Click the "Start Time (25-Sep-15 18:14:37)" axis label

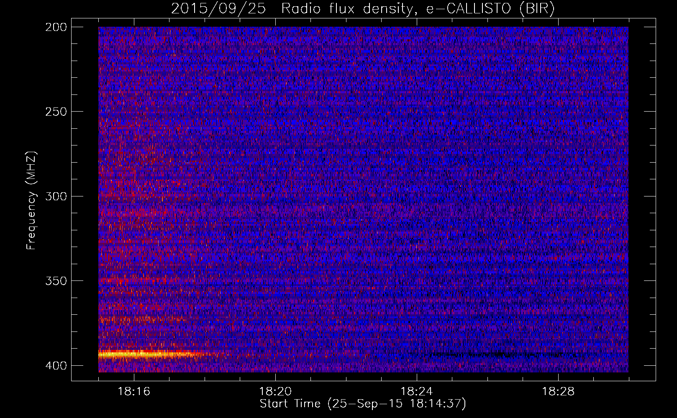click(x=363, y=404)
